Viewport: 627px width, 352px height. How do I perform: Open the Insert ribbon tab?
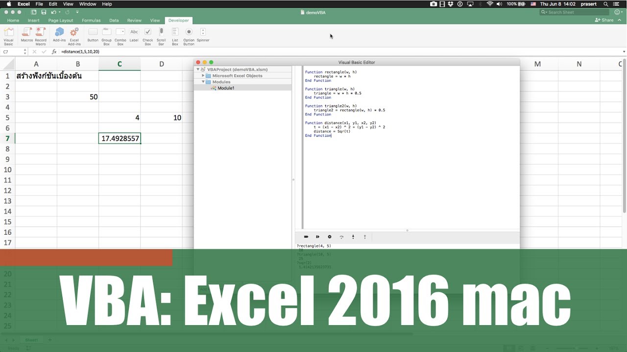pyautogui.click(x=33, y=21)
